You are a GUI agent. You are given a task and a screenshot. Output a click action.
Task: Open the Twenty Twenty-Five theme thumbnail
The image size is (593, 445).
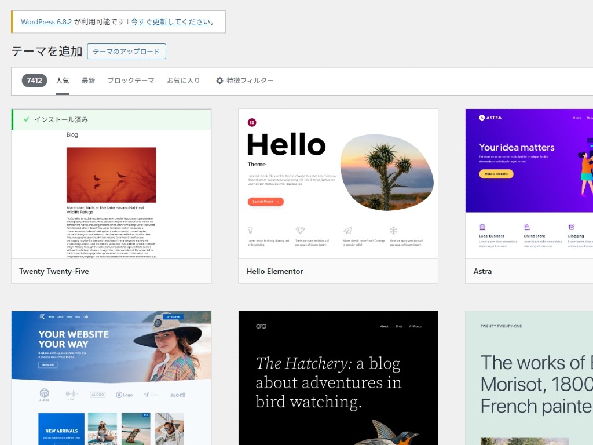[x=111, y=195]
